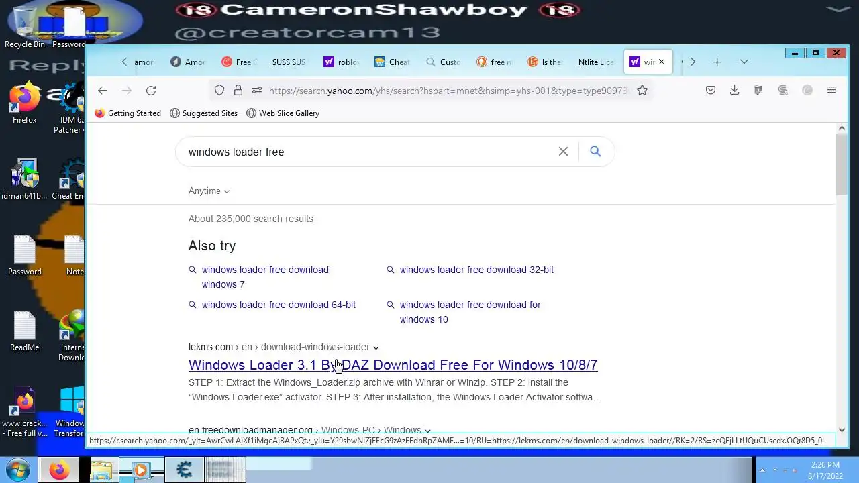Select IDM Patcher desktop shortcut
The width and height of the screenshot is (859, 483).
pyautogui.click(x=69, y=109)
